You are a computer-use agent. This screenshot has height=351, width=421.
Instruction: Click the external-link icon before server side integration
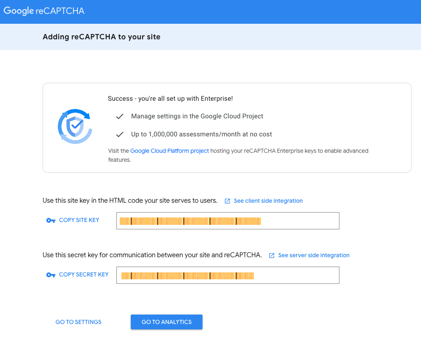coord(272,256)
